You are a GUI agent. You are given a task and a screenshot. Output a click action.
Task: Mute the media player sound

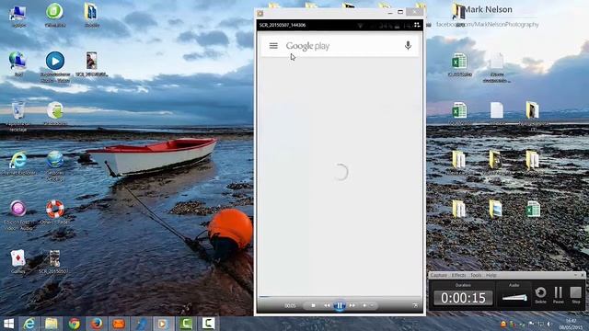(x=364, y=305)
